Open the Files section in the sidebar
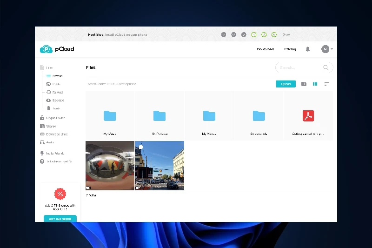This screenshot has height=248, width=372. (x=46, y=67)
